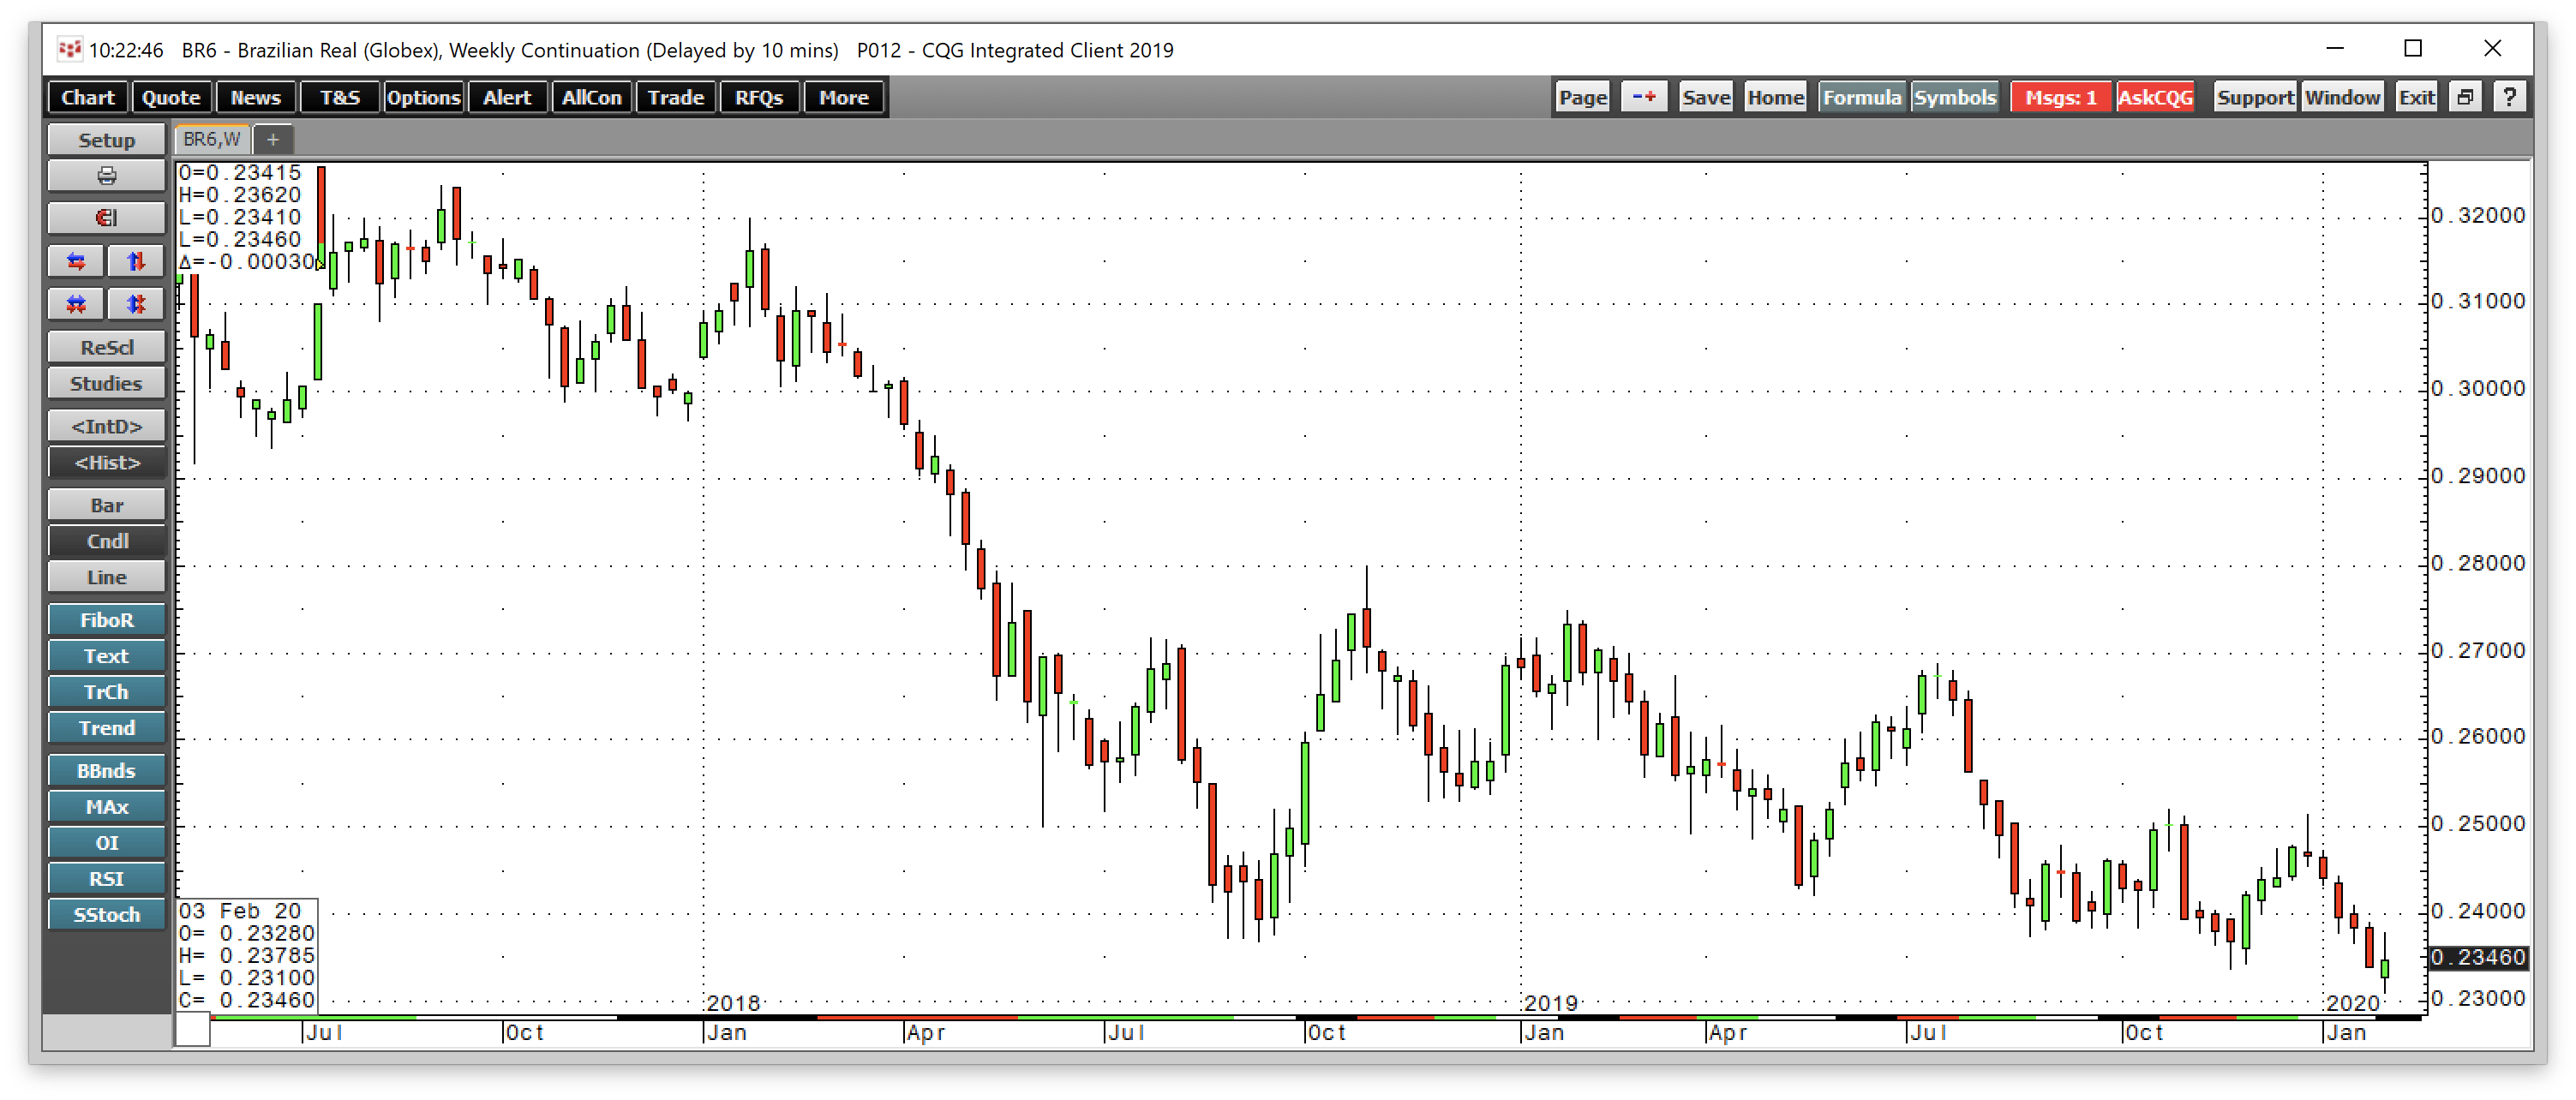This screenshot has width=2576, height=1100.
Task: Toggle the <Hist> historical mode
Action: click(x=106, y=462)
